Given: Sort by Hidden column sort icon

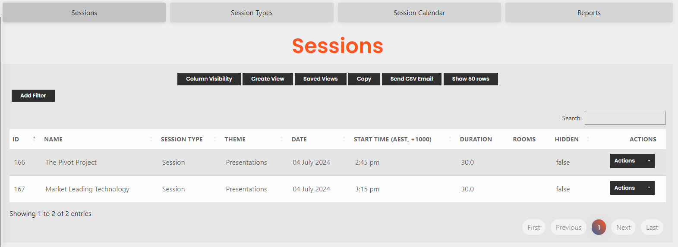Looking at the screenshot, I should click(x=588, y=139).
